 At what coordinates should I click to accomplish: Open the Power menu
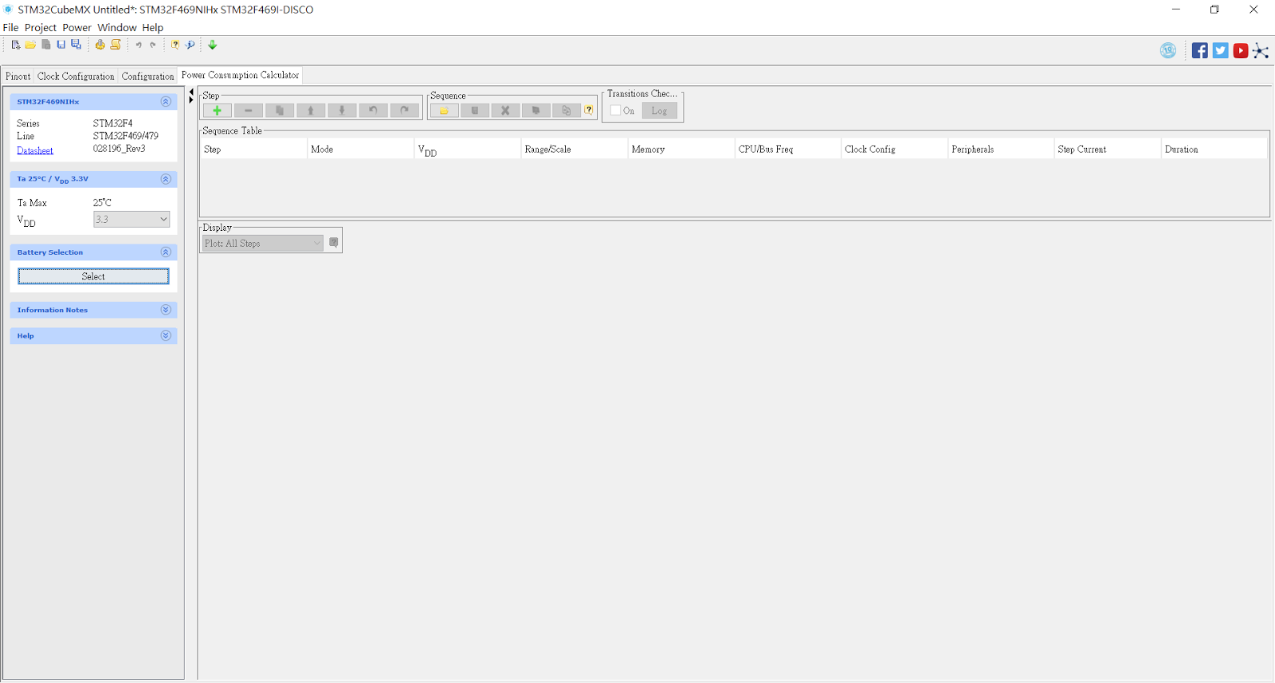click(77, 27)
